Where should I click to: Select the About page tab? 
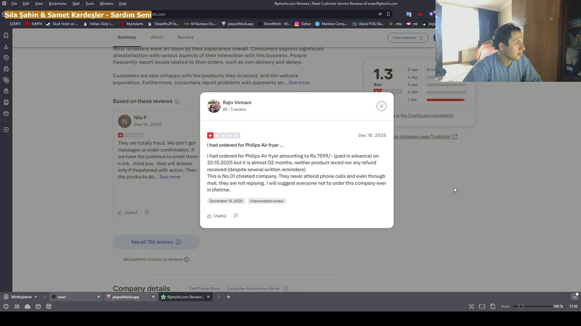coord(157,37)
